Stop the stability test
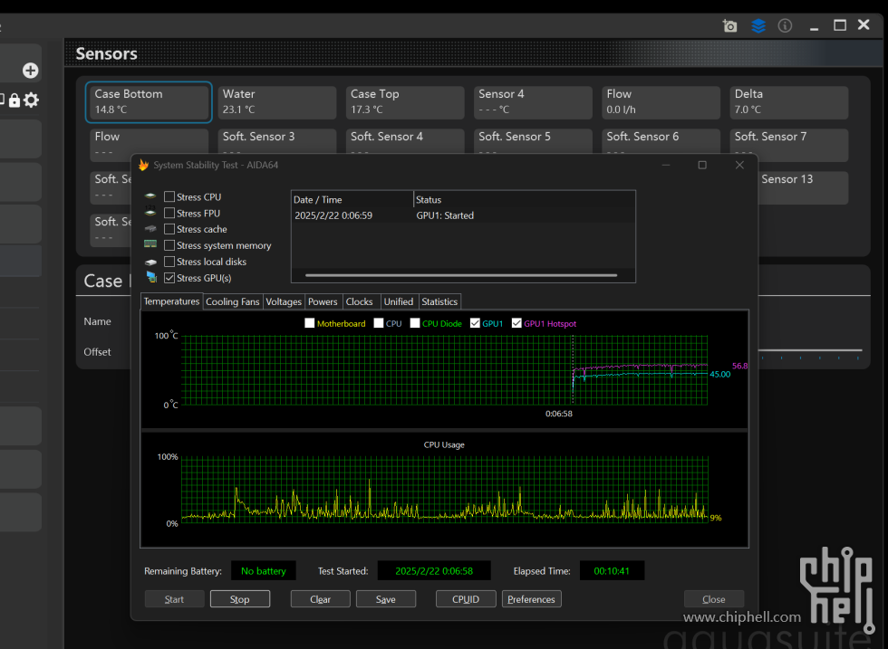Image resolution: width=888 pixels, height=649 pixels. [240, 599]
